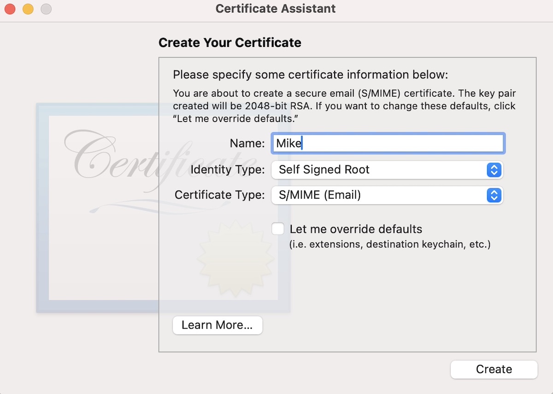Click the yellow minimize window button
Screen dimensions: 553x394
coord(28,8)
